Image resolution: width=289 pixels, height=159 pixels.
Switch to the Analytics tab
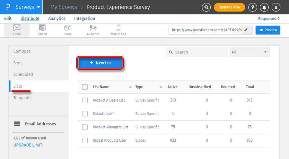pos(57,19)
